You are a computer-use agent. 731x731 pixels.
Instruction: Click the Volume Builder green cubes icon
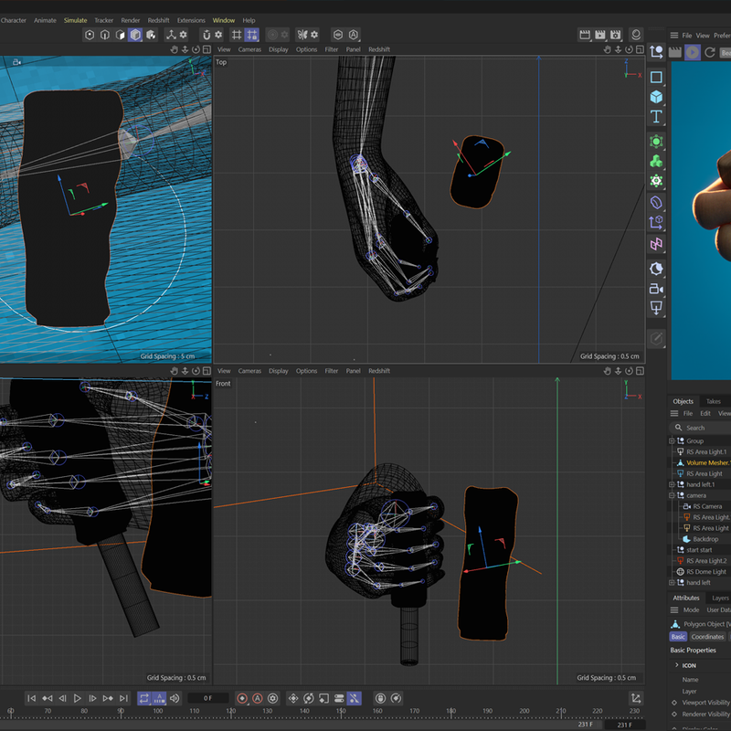656,162
